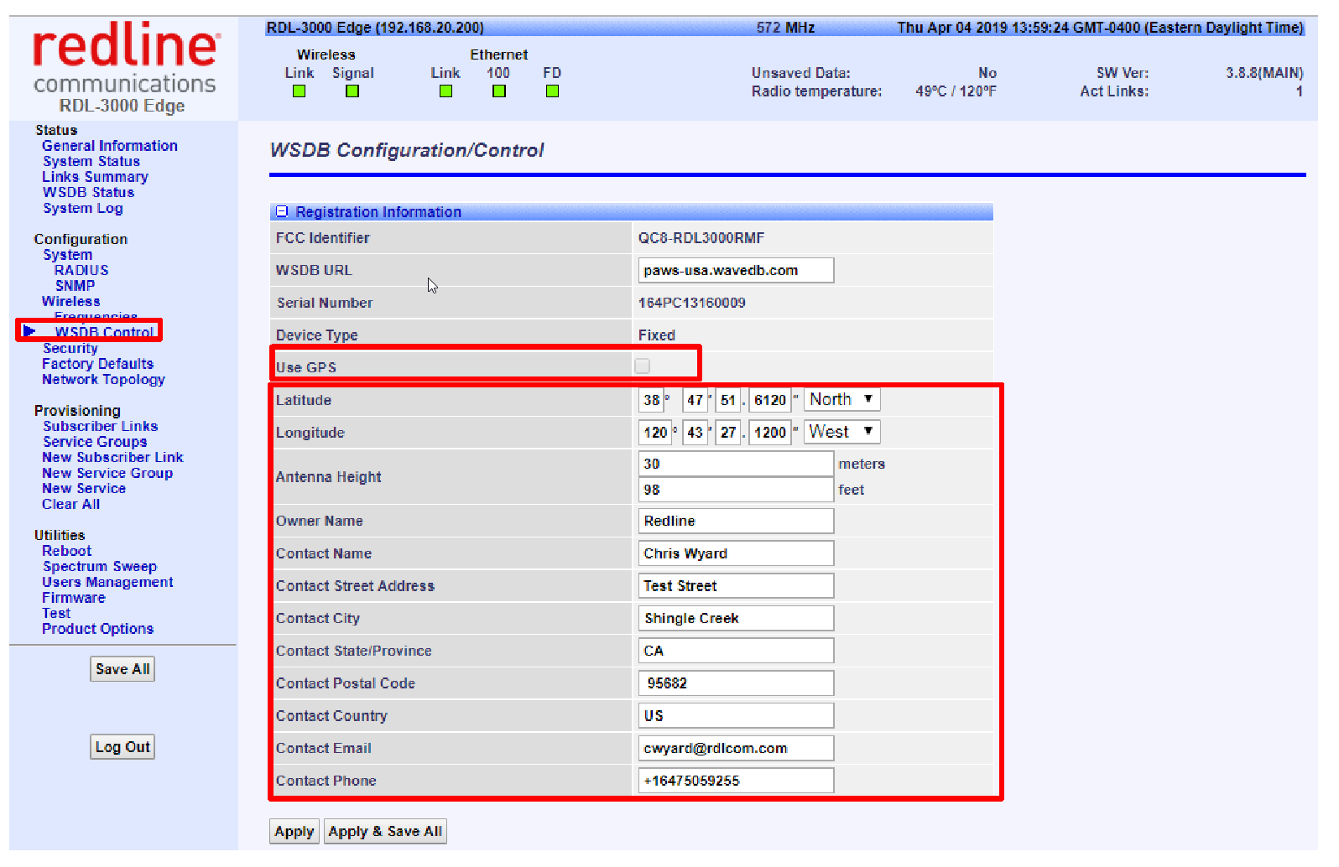Click the Latitude seconds field
Screen dimensions: 1339x867
pos(727,401)
